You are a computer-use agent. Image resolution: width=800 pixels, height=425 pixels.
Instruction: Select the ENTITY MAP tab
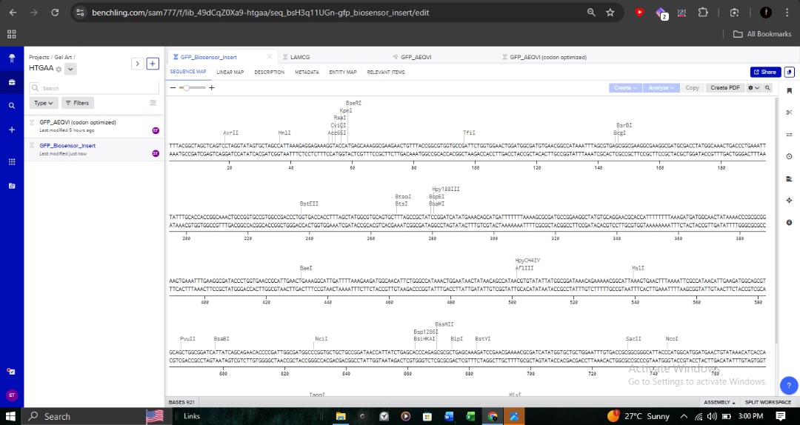click(343, 72)
